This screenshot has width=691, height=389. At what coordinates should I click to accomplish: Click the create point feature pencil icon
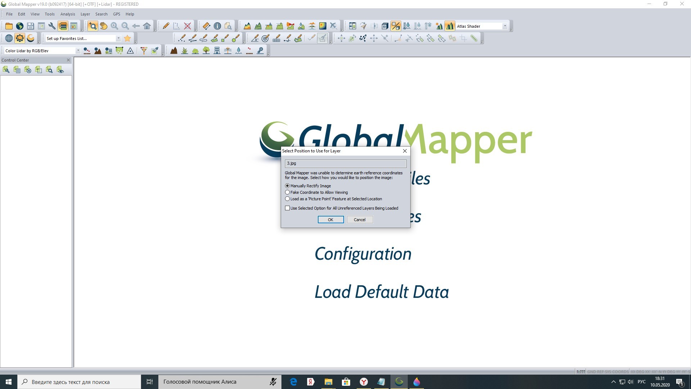pyautogui.click(x=182, y=38)
